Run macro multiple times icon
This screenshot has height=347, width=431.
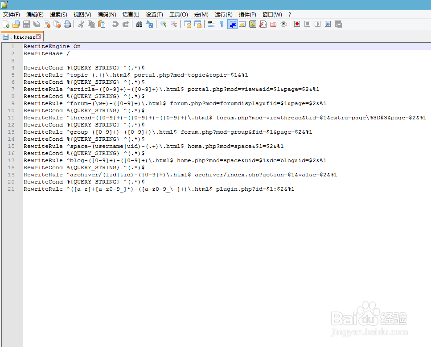click(x=328, y=24)
